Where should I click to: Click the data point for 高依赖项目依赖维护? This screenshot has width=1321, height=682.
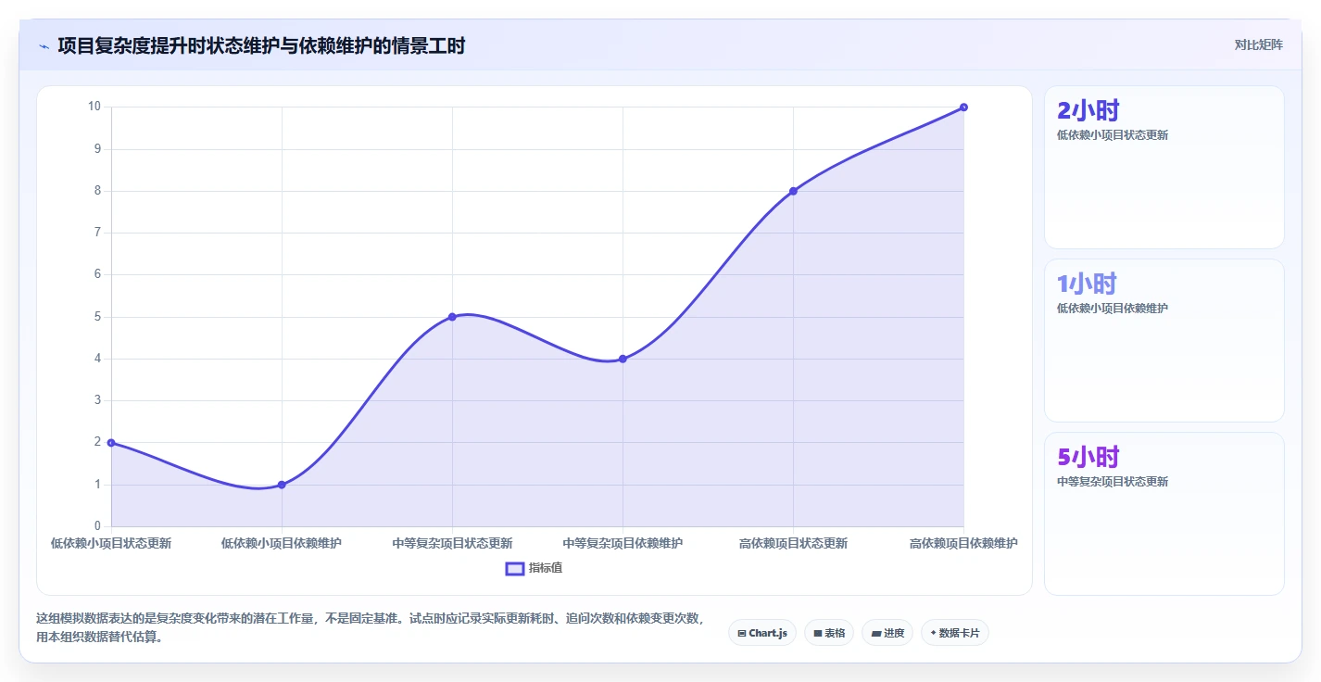(x=963, y=107)
